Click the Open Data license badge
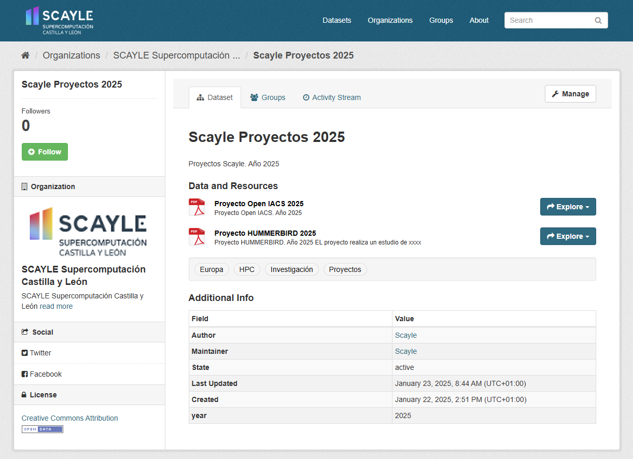Image resolution: width=633 pixels, height=459 pixels. coord(42,429)
